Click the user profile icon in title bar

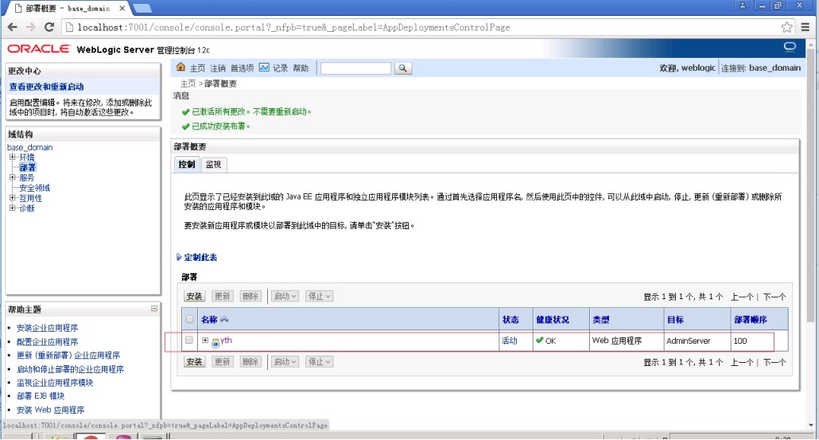pyautogui.click(x=742, y=6)
